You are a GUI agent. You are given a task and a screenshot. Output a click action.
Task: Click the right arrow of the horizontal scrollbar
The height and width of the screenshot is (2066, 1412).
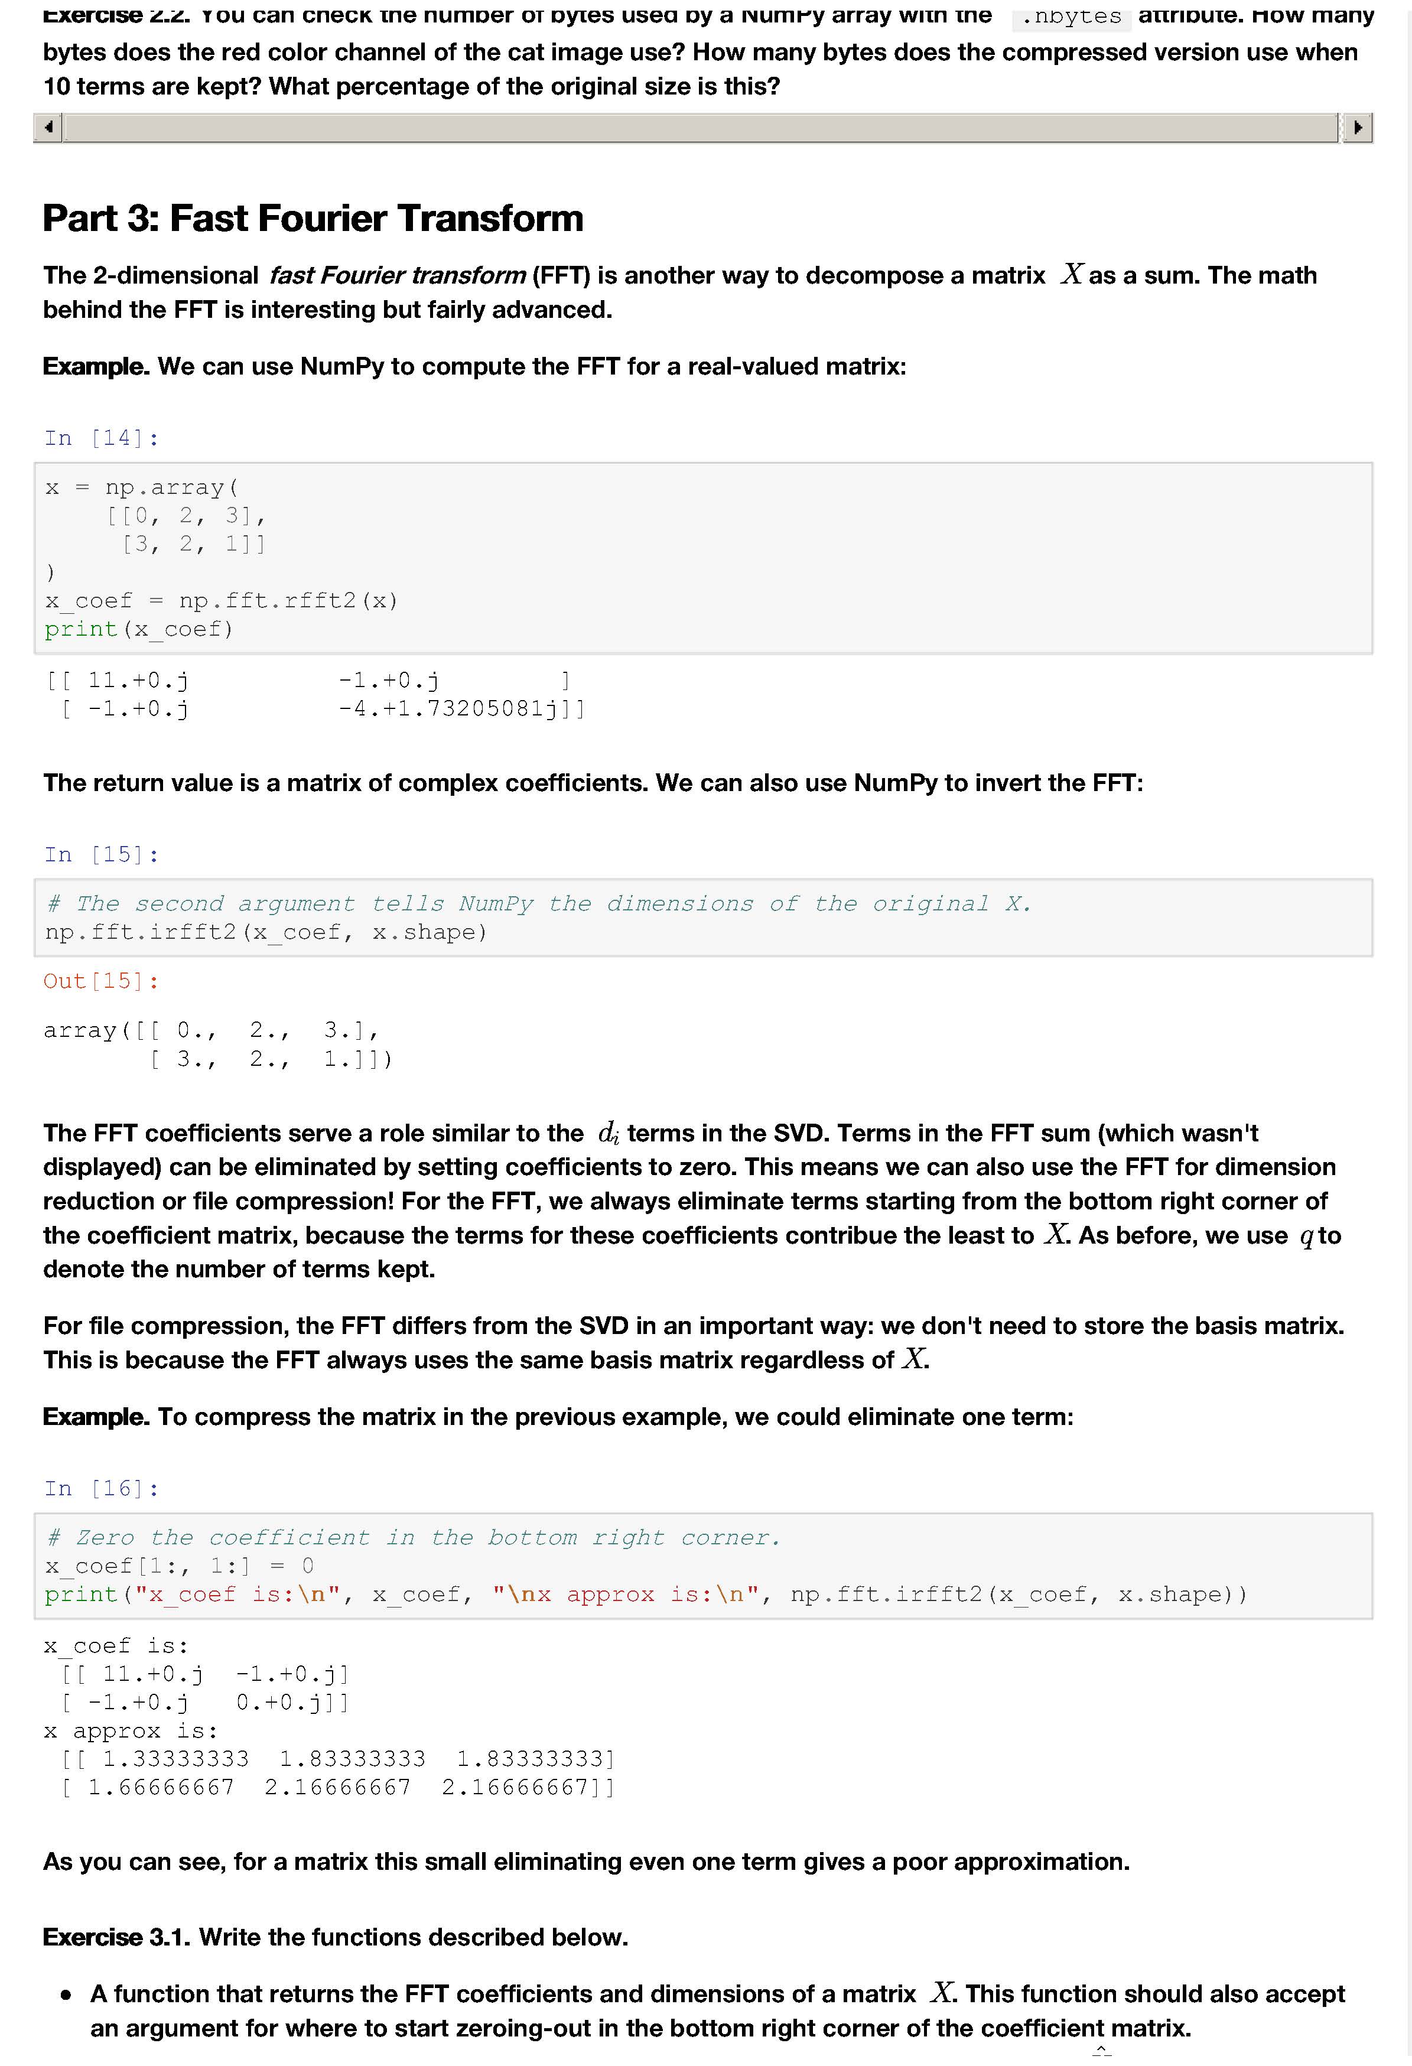[x=1357, y=127]
